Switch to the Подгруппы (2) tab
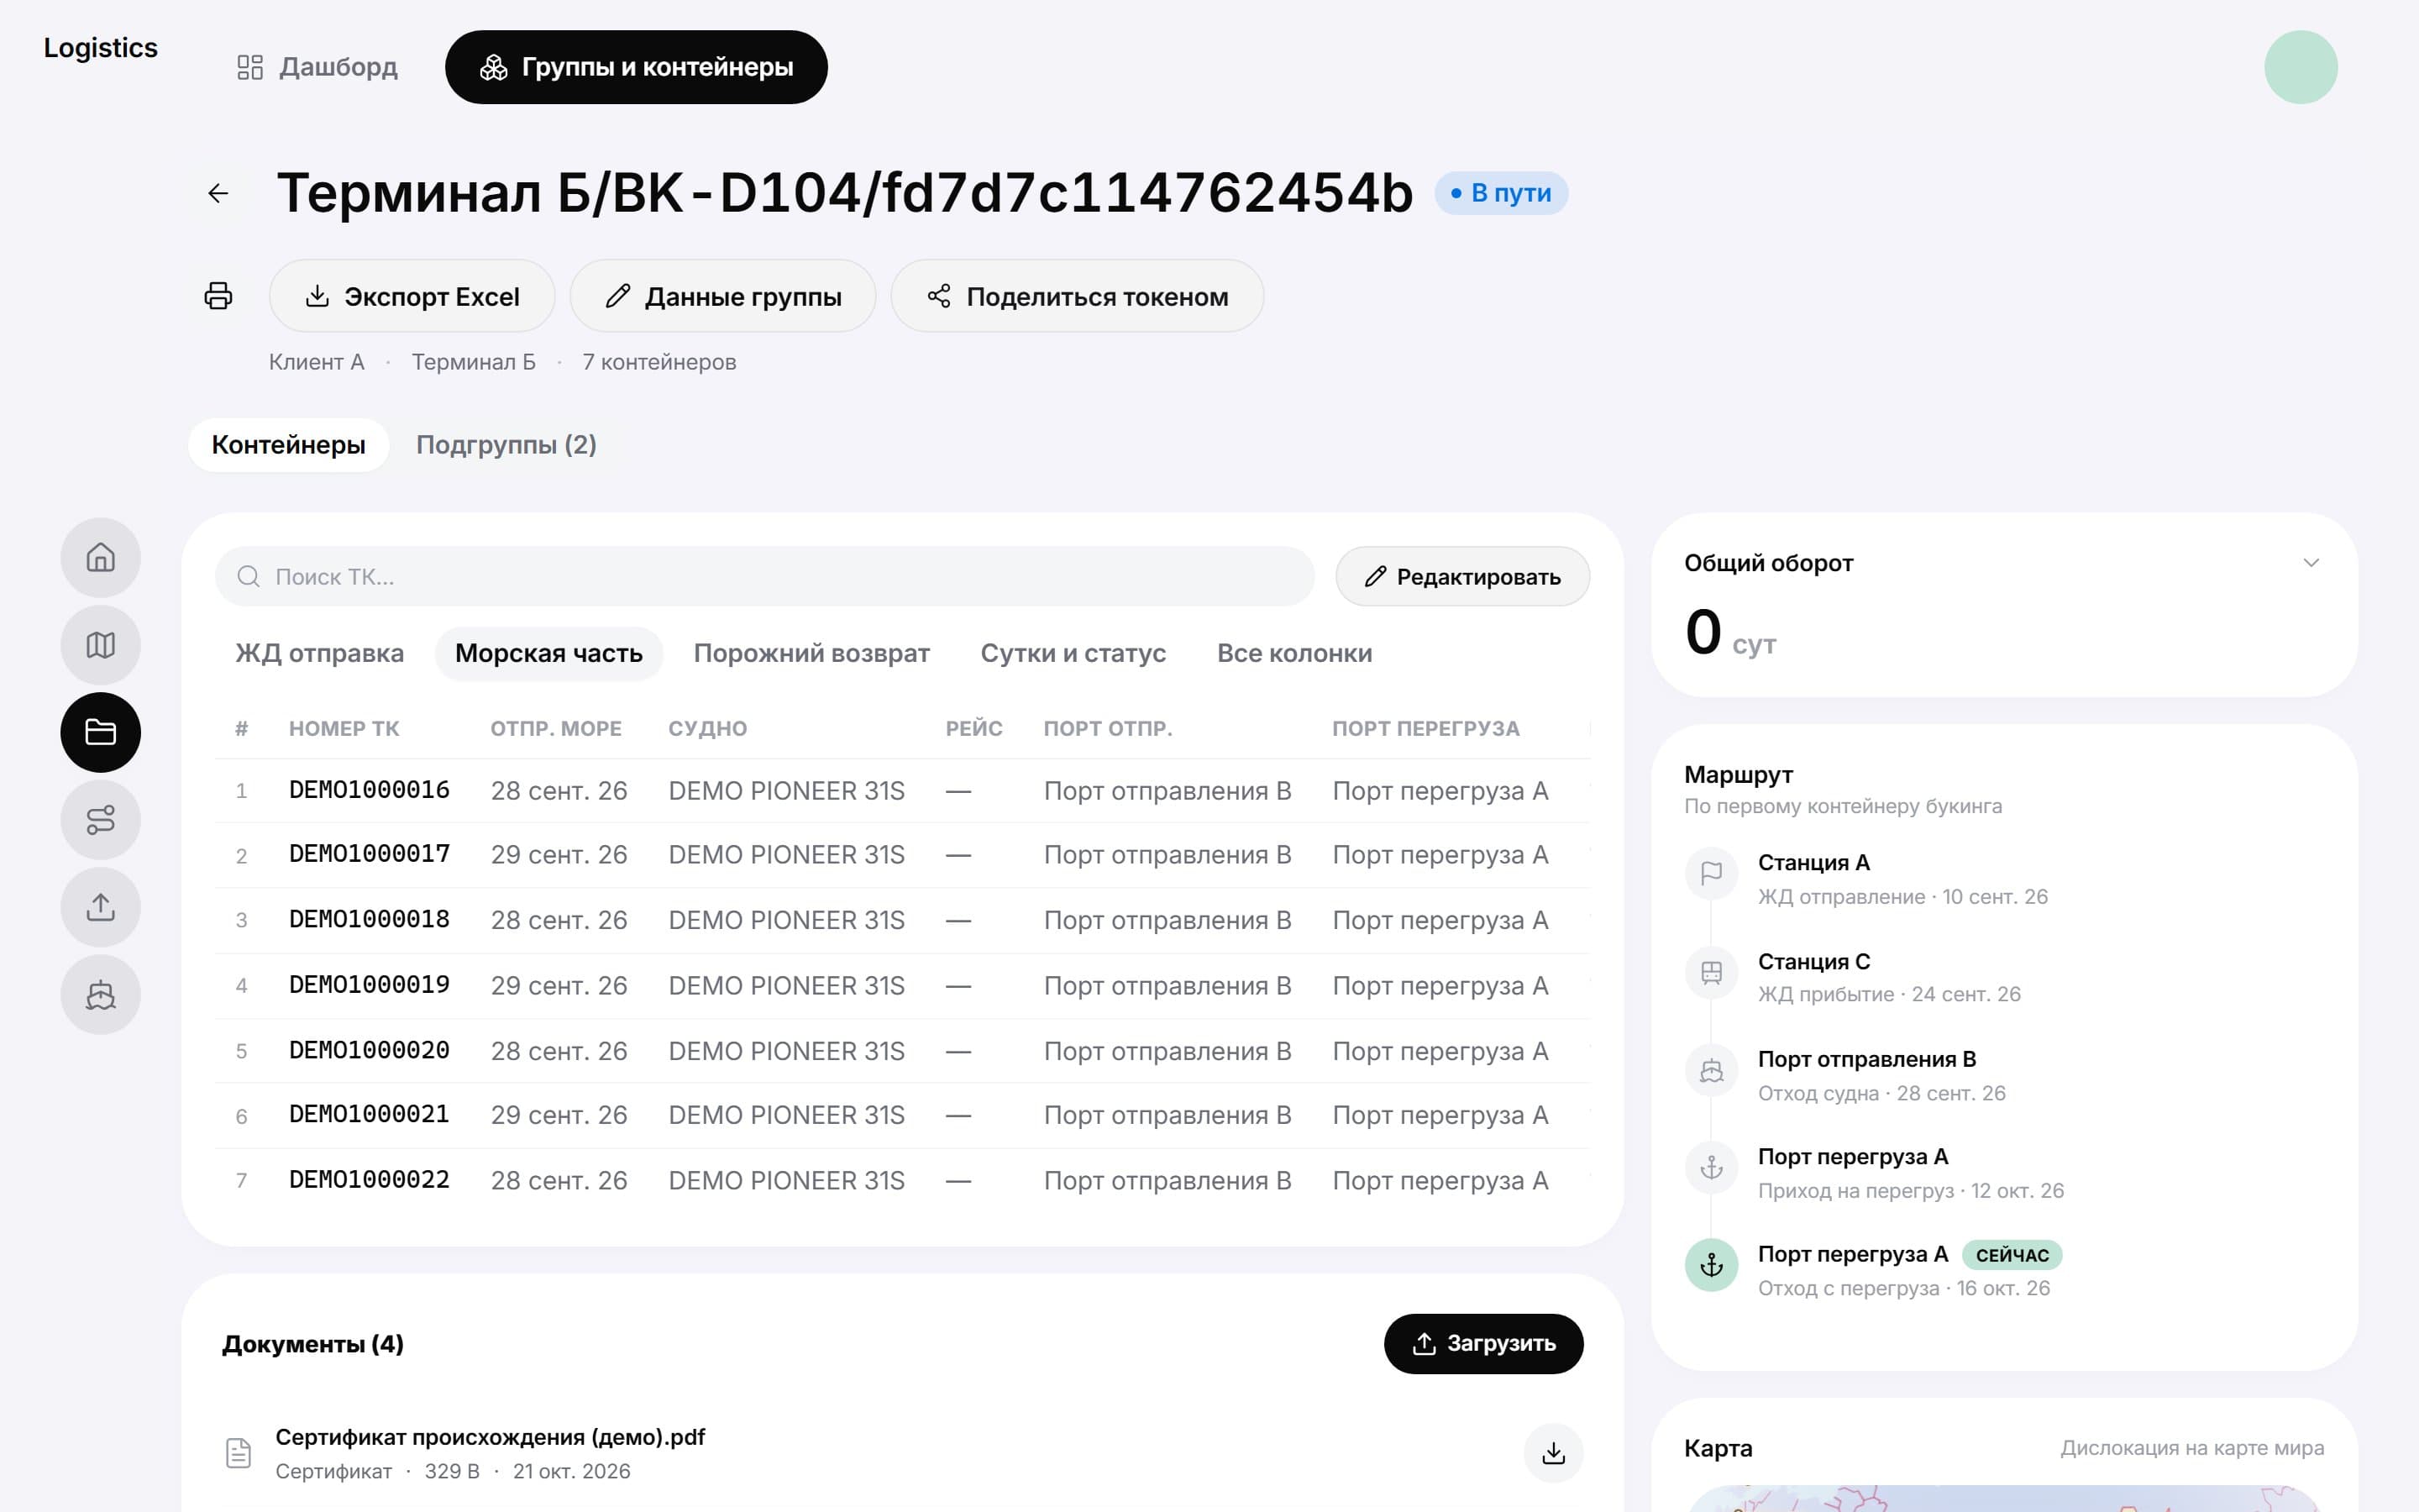Screen dimensions: 2419x1512 click(x=506, y=445)
